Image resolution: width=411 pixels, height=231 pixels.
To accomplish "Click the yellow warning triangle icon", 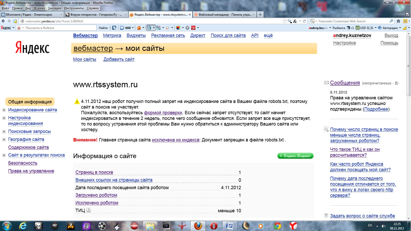I will click(x=77, y=101).
